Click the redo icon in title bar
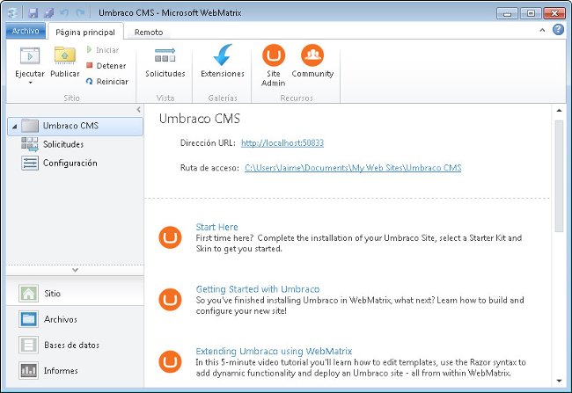 [80, 13]
